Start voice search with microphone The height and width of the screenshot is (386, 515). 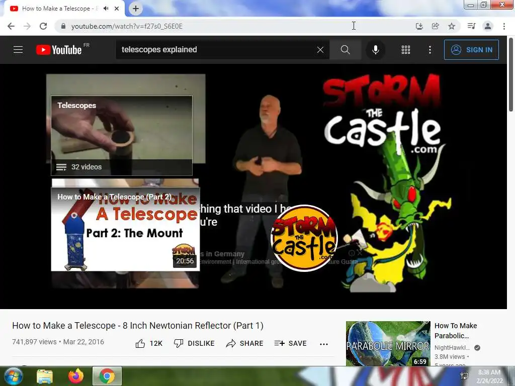point(375,50)
